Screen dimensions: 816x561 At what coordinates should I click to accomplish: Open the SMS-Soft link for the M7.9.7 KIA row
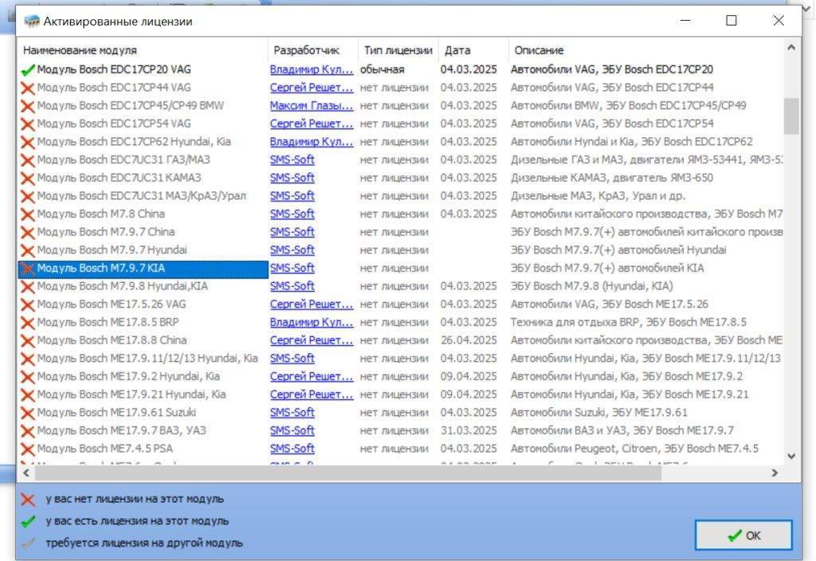[292, 268]
